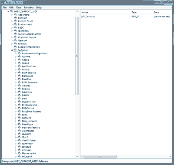Image resolution: width=174 pixels, height=165 pixels.
Task: Click the Console key folder icon
Action: click(16, 18)
